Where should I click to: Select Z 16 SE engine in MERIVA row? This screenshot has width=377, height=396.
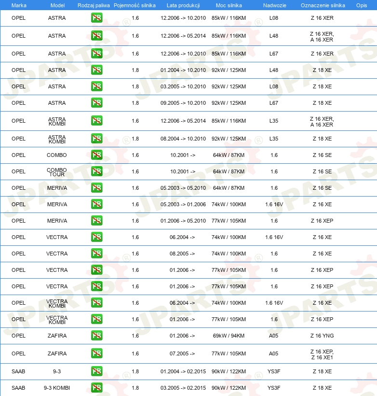tap(322, 188)
